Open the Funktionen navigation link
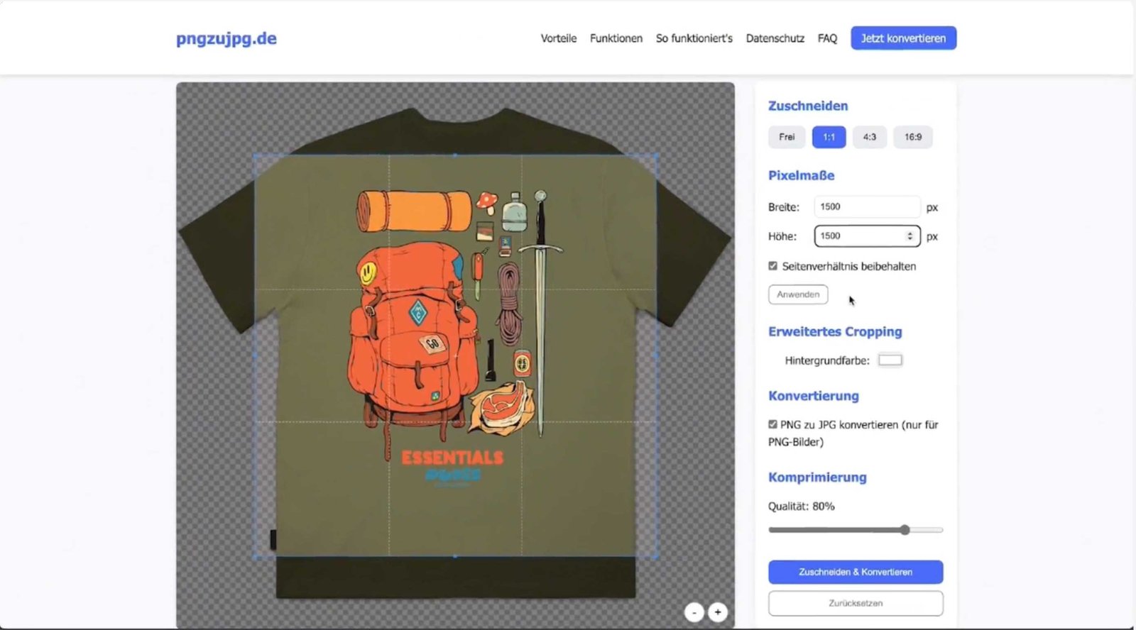The height and width of the screenshot is (630, 1136). [616, 38]
